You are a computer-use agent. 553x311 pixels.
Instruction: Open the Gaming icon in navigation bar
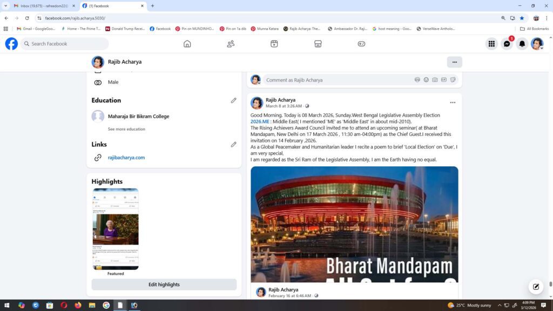(361, 44)
